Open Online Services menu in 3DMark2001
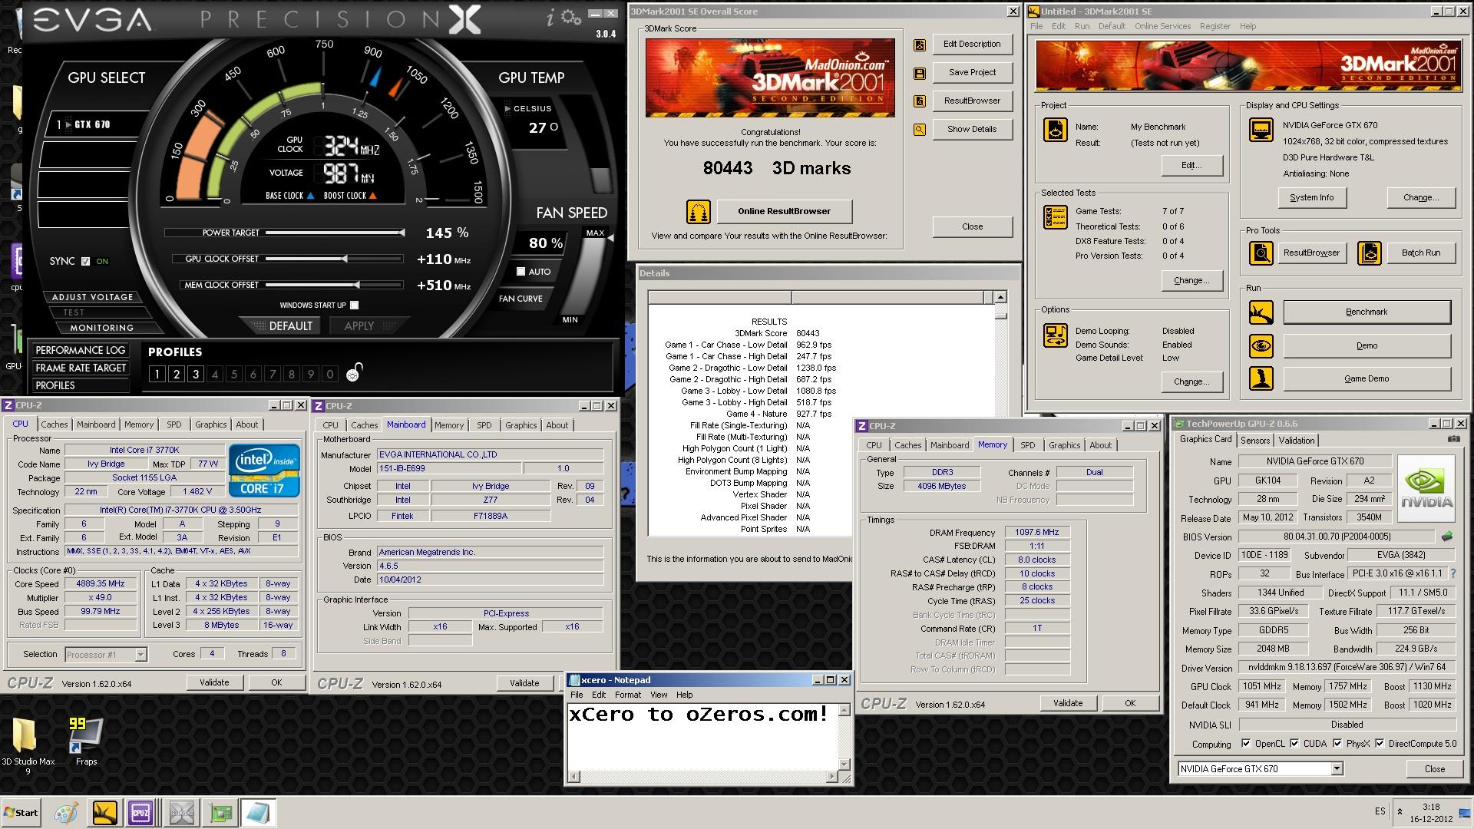This screenshot has width=1474, height=829. point(1162,26)
